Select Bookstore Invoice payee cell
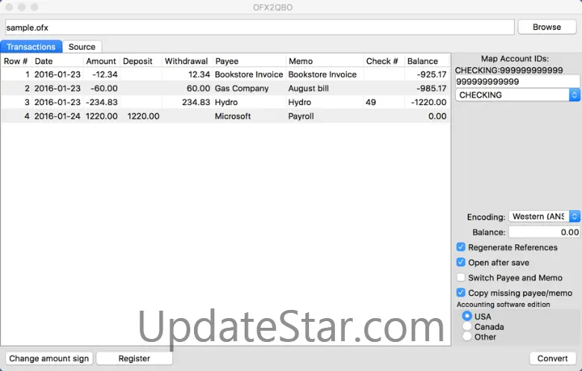The image size is (582, 371). click(x=249, y=74)
